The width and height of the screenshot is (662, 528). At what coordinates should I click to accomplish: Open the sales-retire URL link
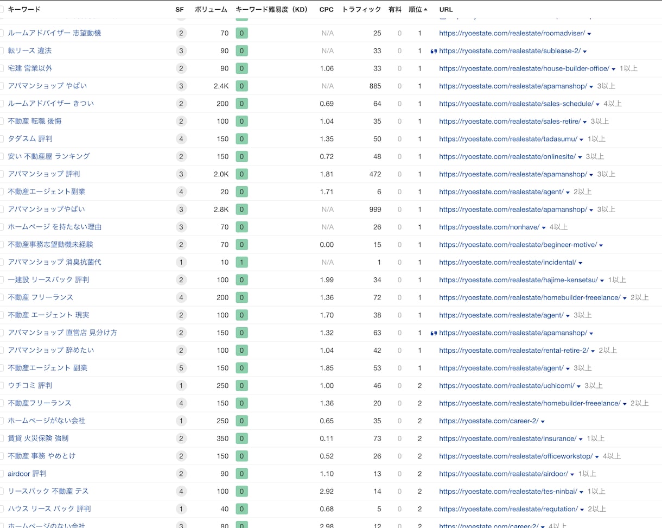pos(510,122)
